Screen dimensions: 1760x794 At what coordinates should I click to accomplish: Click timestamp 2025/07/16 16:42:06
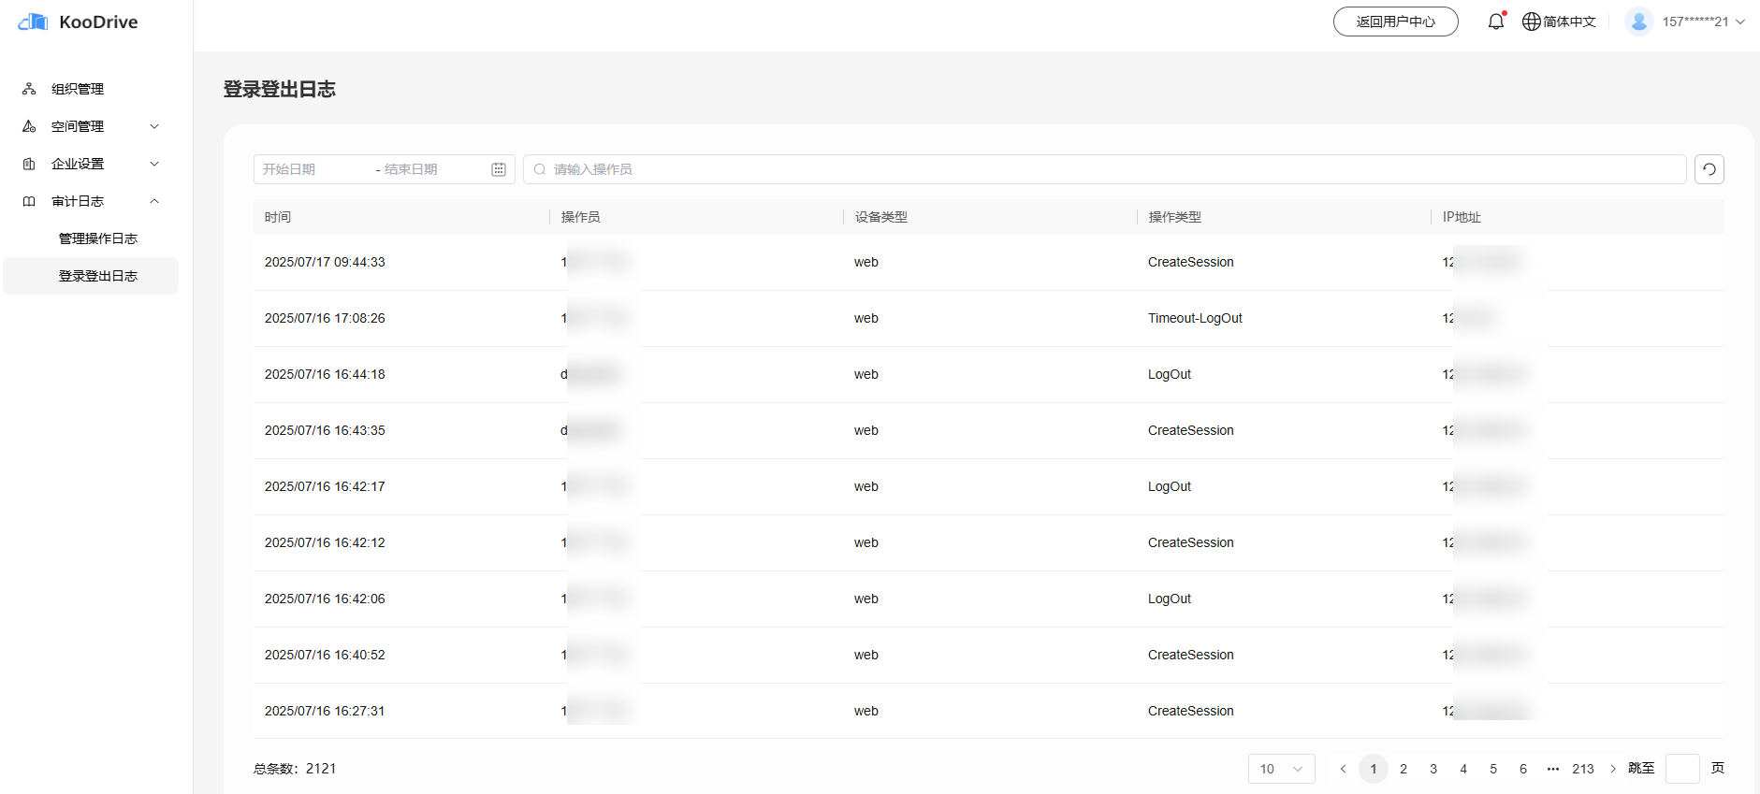325,599
